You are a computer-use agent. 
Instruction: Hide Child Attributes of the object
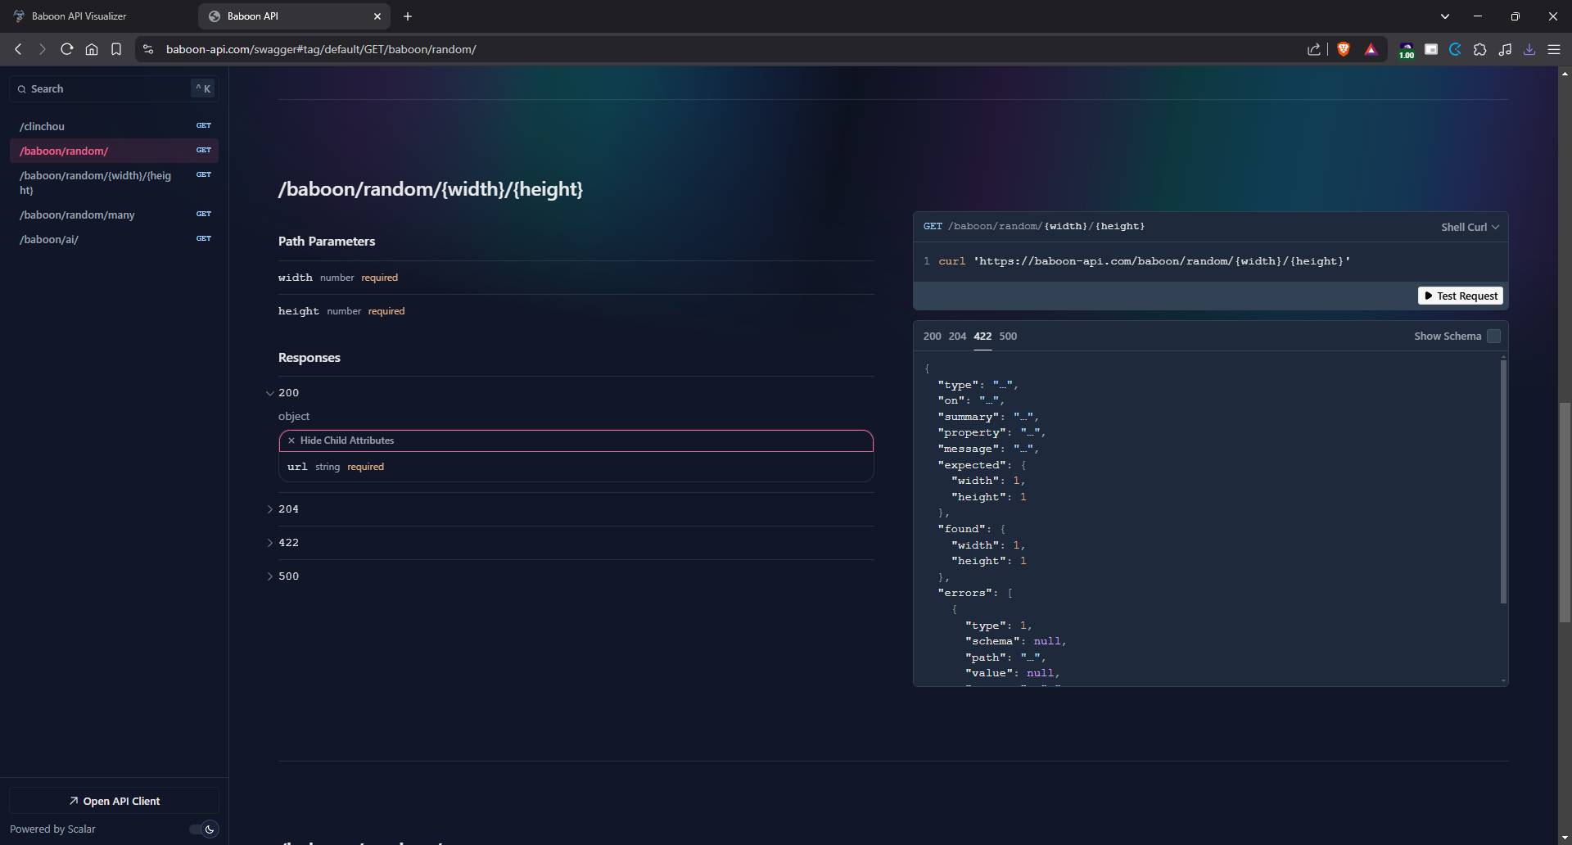click(x=576, y=441)
